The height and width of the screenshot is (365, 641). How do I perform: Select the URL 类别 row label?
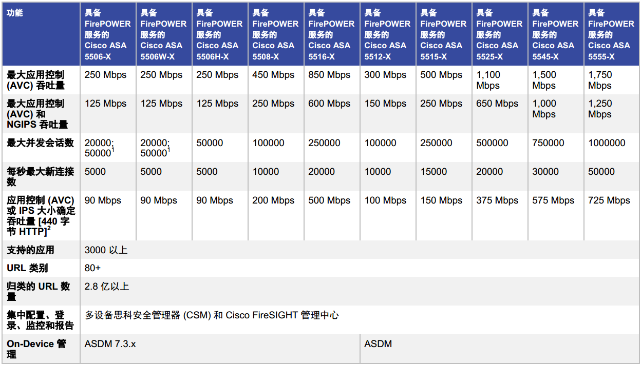(x=27, y=268)
